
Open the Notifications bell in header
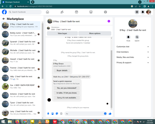[x=143, y=12]
